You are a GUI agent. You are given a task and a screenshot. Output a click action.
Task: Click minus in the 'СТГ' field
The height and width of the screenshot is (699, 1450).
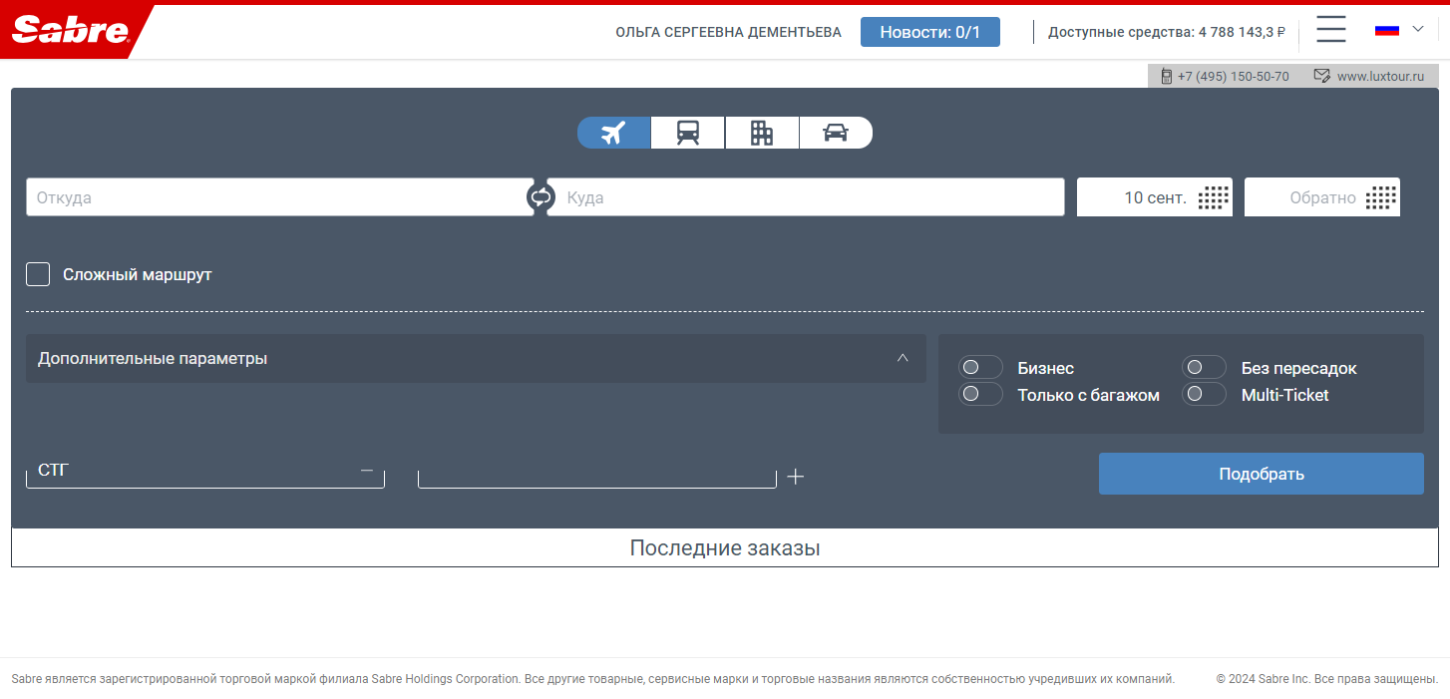pos(367,471)
